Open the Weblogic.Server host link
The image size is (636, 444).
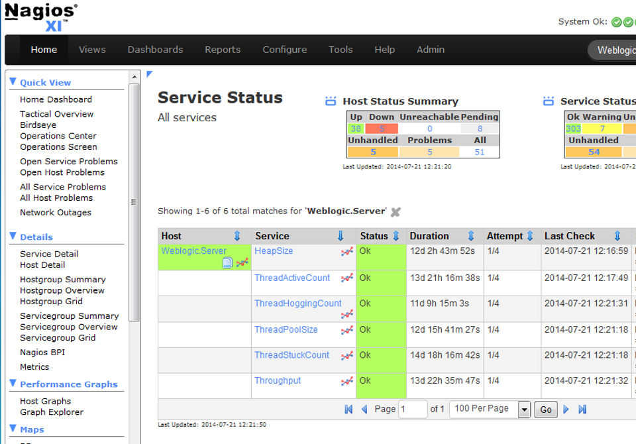(x=193, y=250)
